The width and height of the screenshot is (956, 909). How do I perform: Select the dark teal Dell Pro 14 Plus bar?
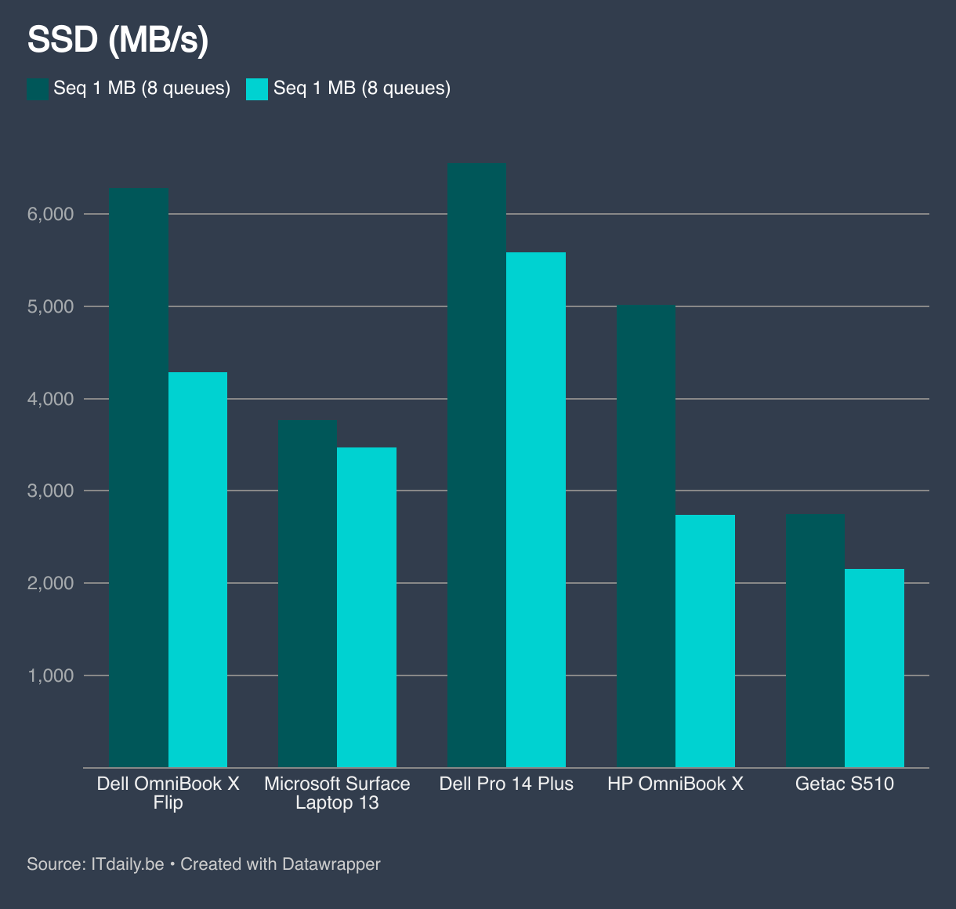click(476, 465)
